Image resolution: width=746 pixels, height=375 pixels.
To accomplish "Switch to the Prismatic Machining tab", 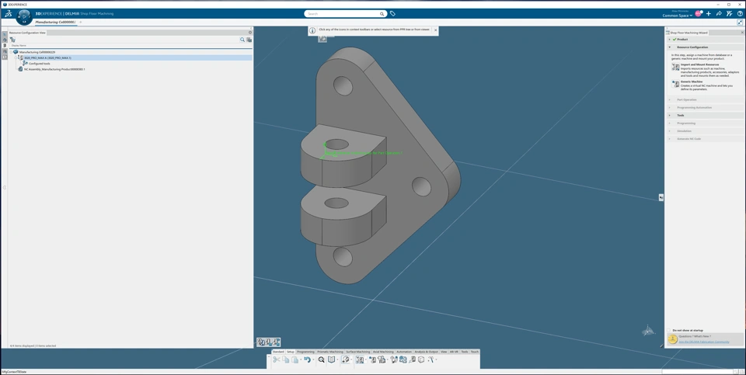I will [x=330, y=352].
